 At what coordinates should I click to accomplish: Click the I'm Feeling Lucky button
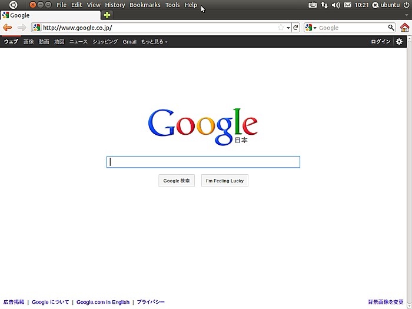pos(225,181)
